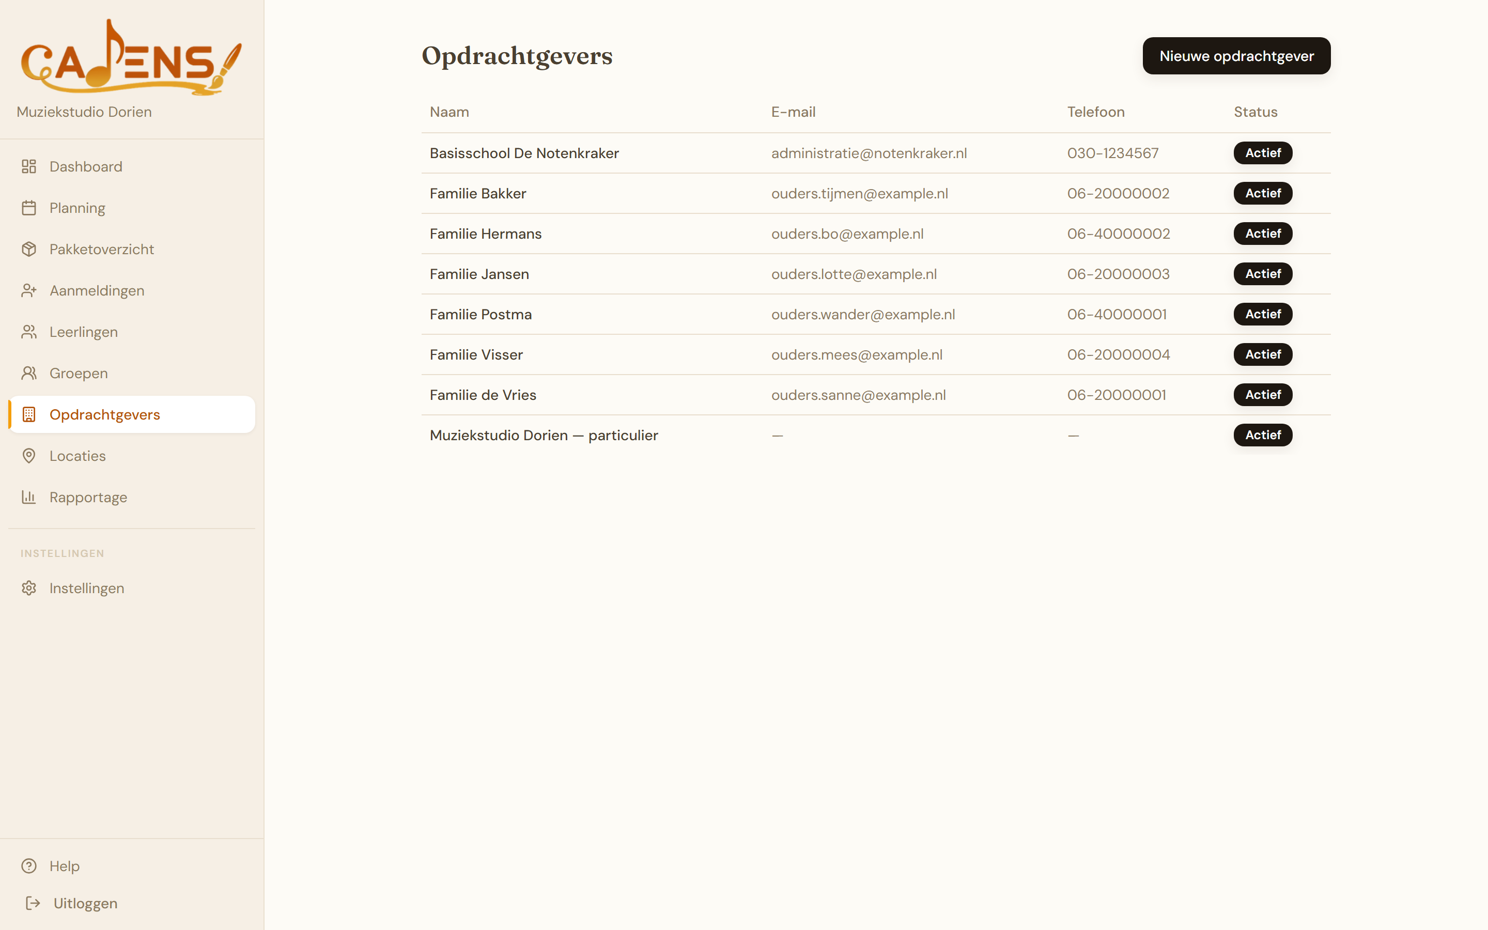Image resolution: width=1488 pixels, height=930 pixels.
Task: Click the Help question mark icon
Action: point(29,866)
